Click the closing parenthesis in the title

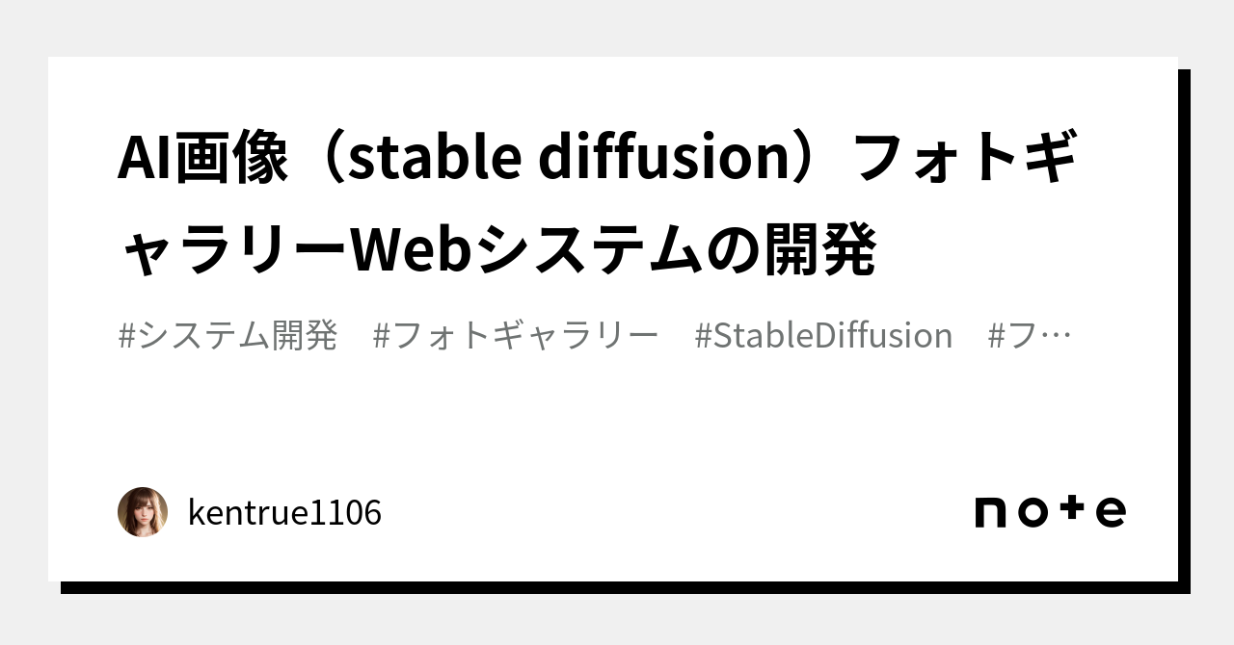(815, 160)
